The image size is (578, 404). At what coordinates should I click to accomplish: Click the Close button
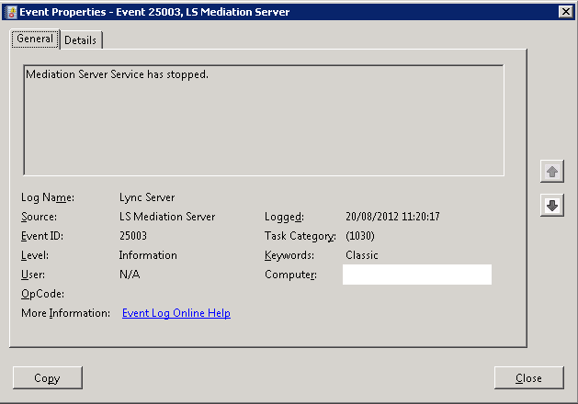(529, 377)
